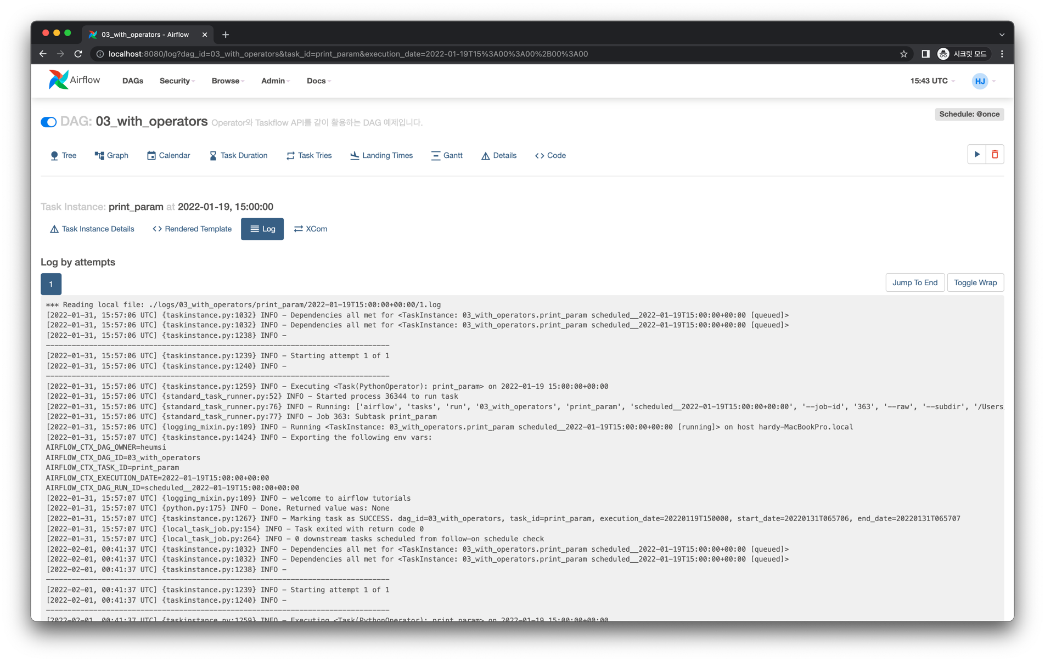Image resolution: width=1045 pixels, height=662 pixels.
Task: Click the 'Marking task as SUCCESS' log line
Action: pyautogui.click(x=503, y=518)
